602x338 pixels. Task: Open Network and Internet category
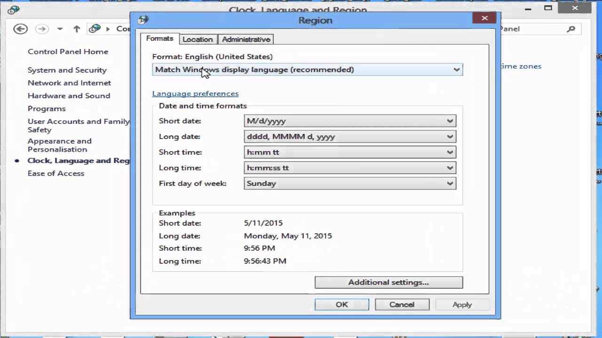click(x=69, y=83)
